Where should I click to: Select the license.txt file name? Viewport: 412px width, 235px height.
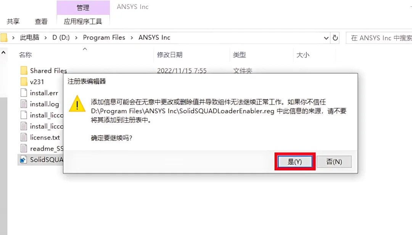pyautogui.click(x=45, y=137)
